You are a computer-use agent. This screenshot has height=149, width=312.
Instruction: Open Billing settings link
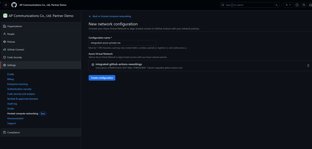[10, 79]
